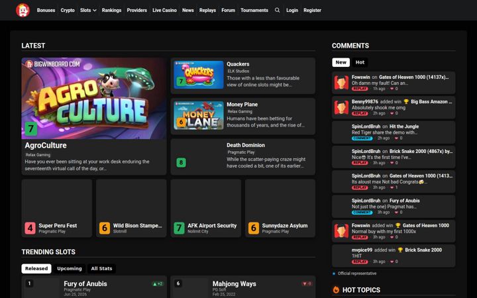Go to the Live Casino page

pos(164,10)
